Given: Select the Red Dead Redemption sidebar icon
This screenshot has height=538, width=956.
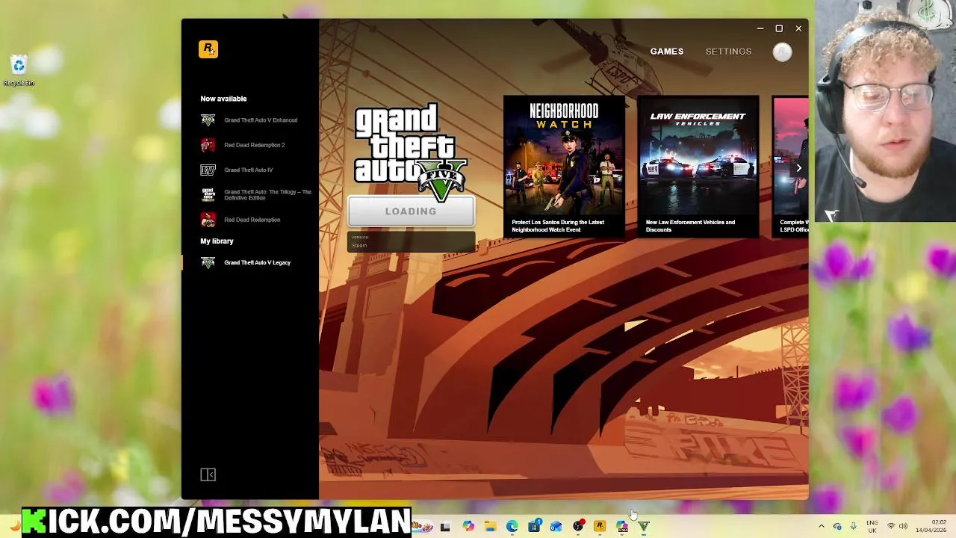Looking at the screenshot, I should point(208,220).
